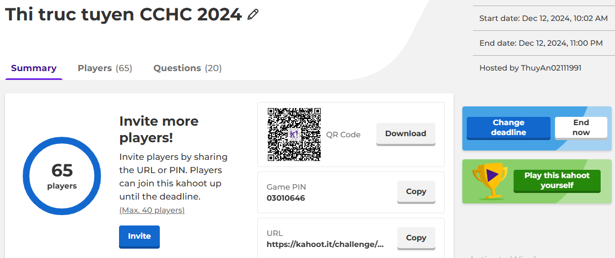Click Play this kahoot yourself
The width and height of the screenshot is (615, 258).
click(x=557, y=181)
